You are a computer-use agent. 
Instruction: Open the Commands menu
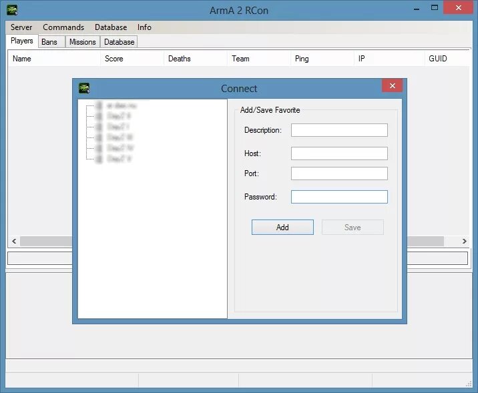(63, 27)
